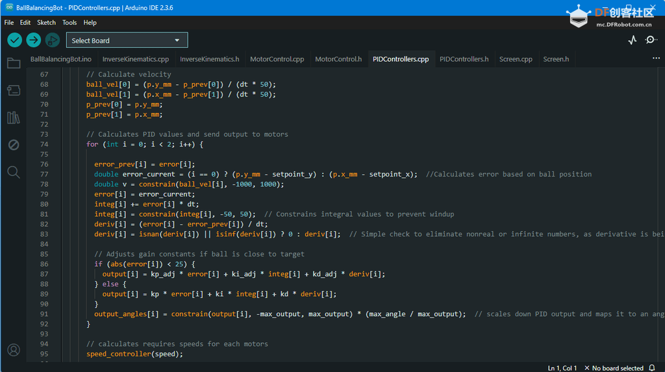This screenshot has width=665, height=372.
Task: Click 'No board selected' in status bar
Action: [614, 367]
